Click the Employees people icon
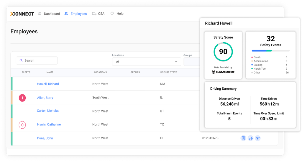The image size is (302, 162). tap(66, 14)
